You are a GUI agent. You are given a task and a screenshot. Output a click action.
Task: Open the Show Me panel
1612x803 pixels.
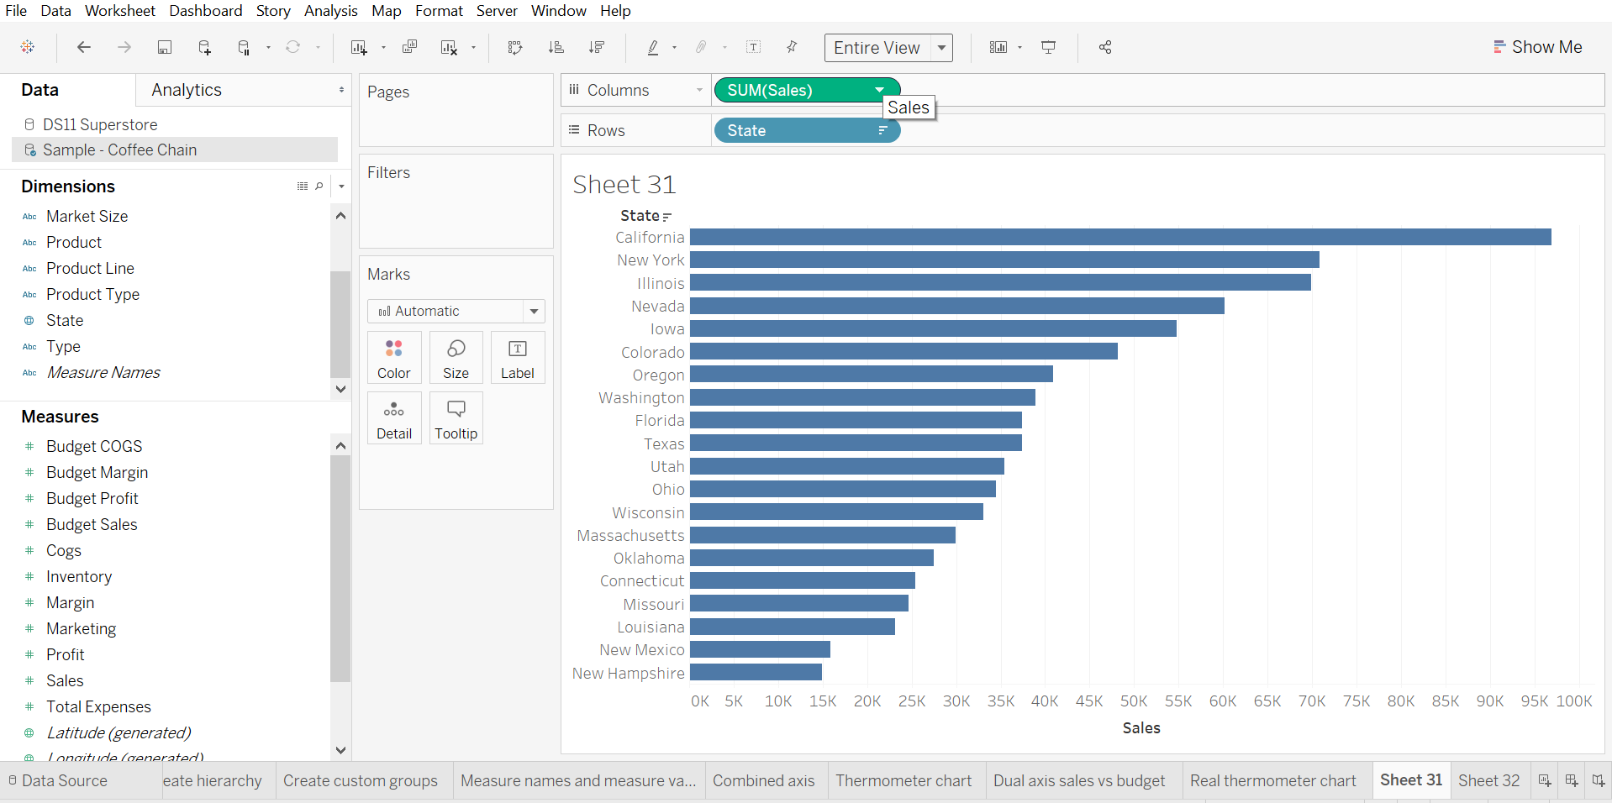pos(1538,46)
